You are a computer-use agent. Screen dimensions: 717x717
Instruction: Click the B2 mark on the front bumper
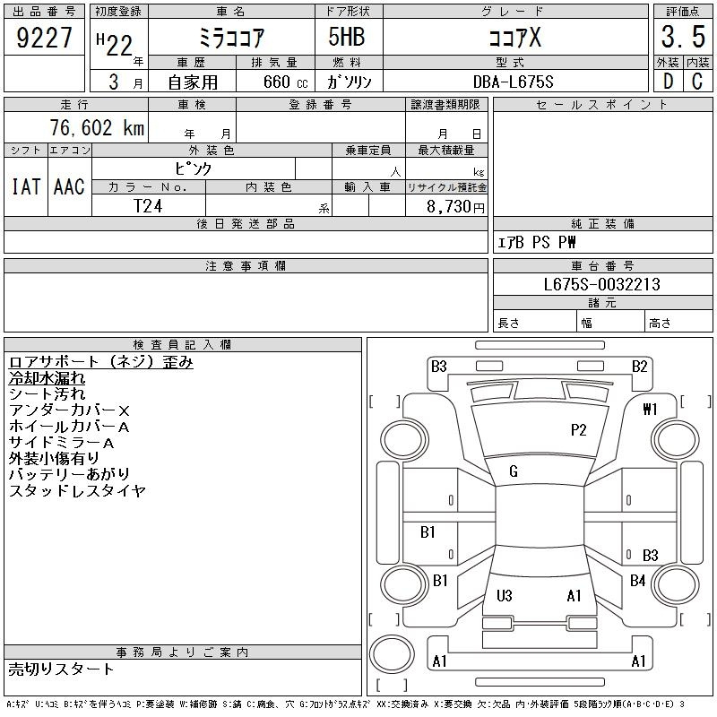[x=639, y=366]
